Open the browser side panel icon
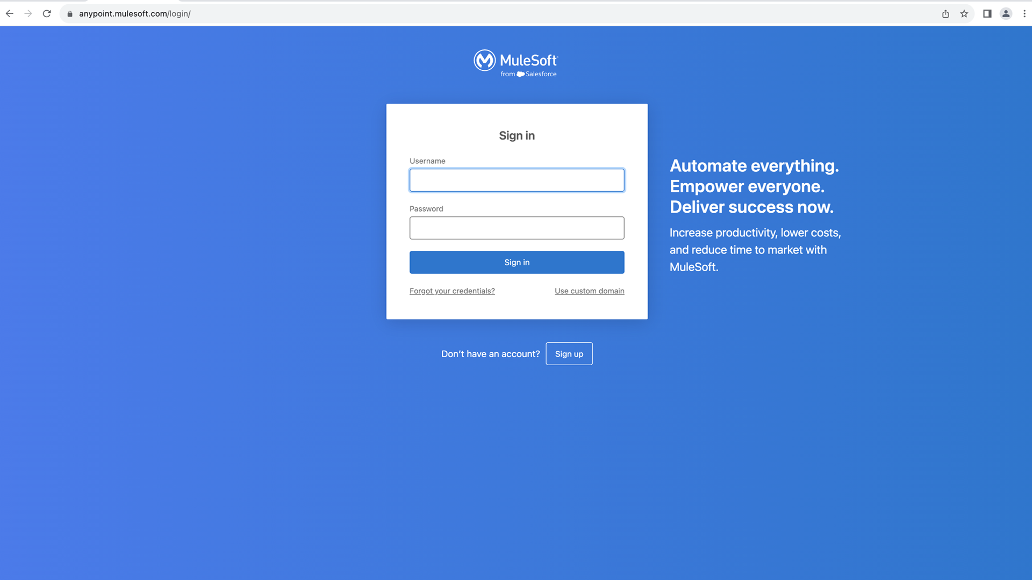Viewport: 1032px width, 580px height. (x=987, y=13)
